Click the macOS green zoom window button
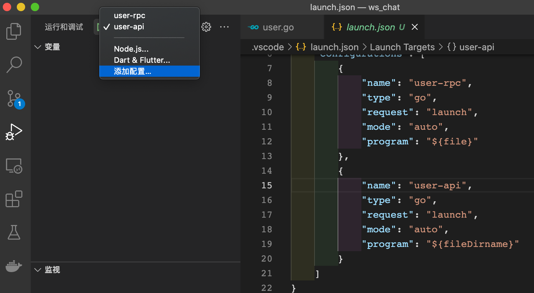534x293 pixels. 35,7
